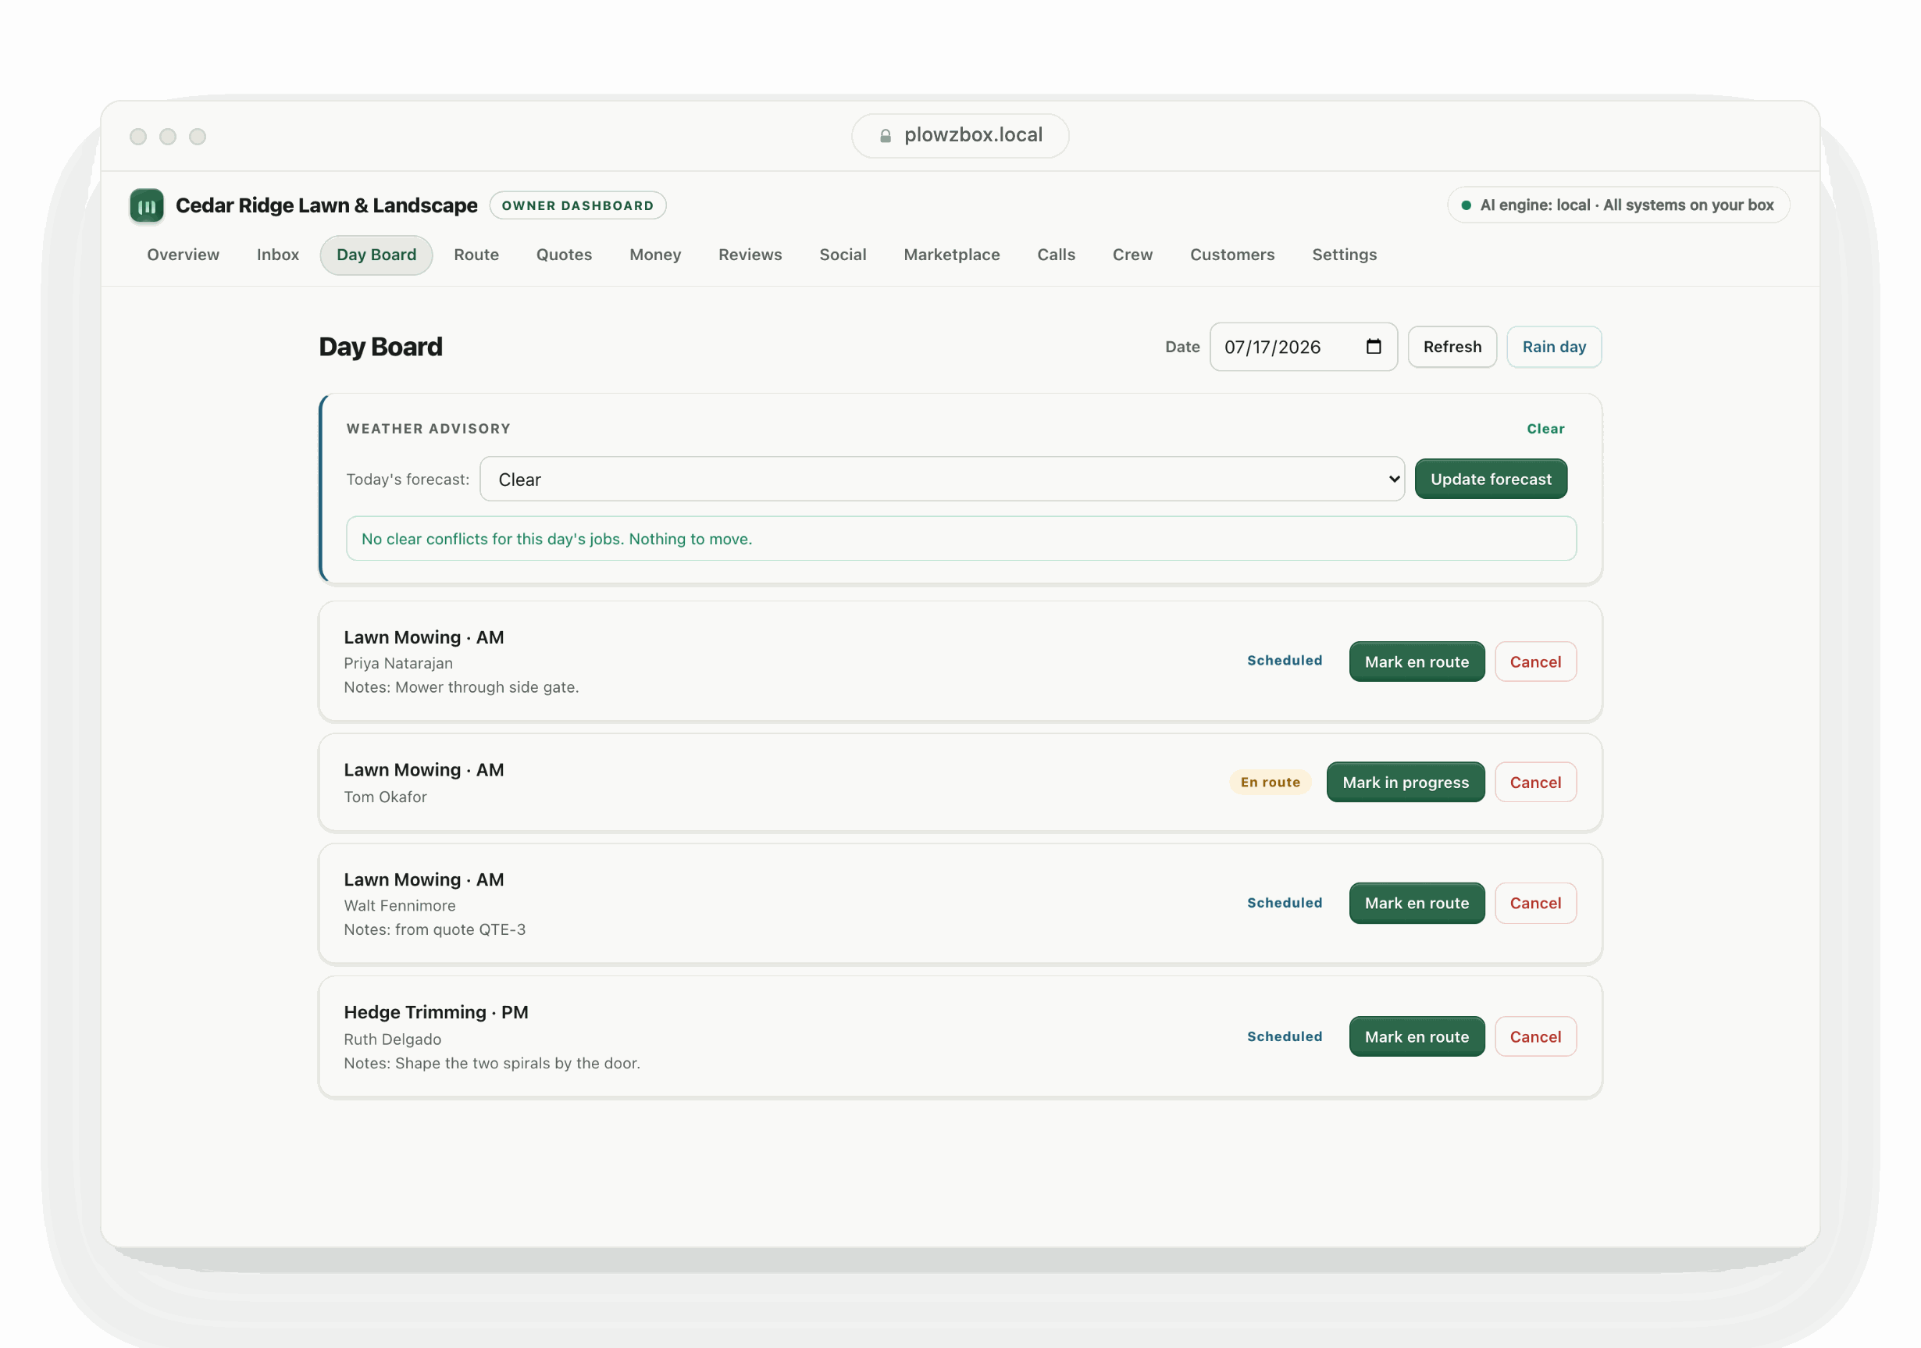Mark Priya Natarajan's job en route
This screenshot has width=1921, height=1348.
[1417, 662]
